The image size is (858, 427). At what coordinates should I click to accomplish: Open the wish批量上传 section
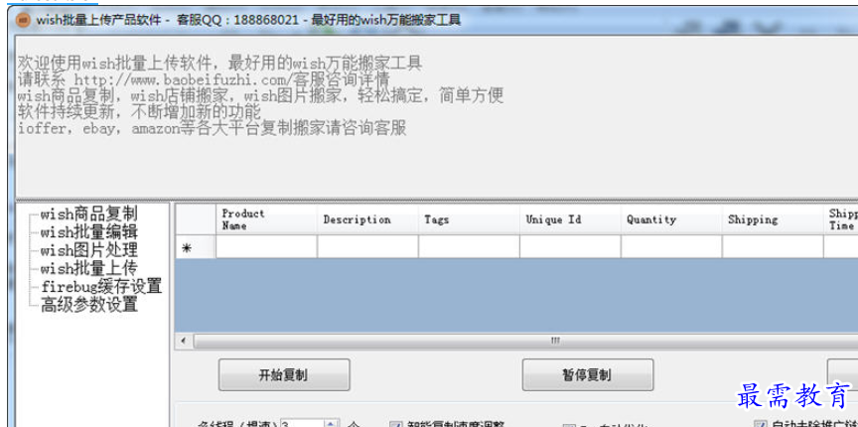click(x=88, y=268)
